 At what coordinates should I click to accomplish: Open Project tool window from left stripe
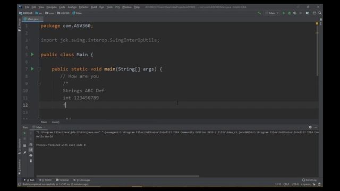20,25
